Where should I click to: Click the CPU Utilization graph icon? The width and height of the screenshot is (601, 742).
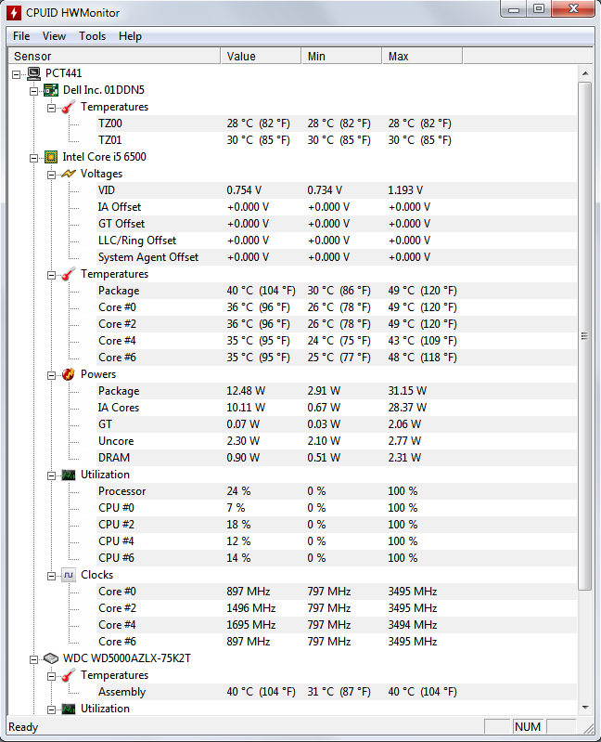pos(69,475)
